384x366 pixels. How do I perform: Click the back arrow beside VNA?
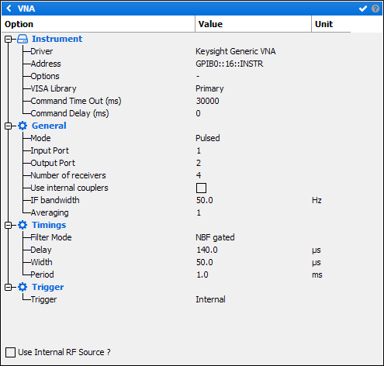pos(9,9)
